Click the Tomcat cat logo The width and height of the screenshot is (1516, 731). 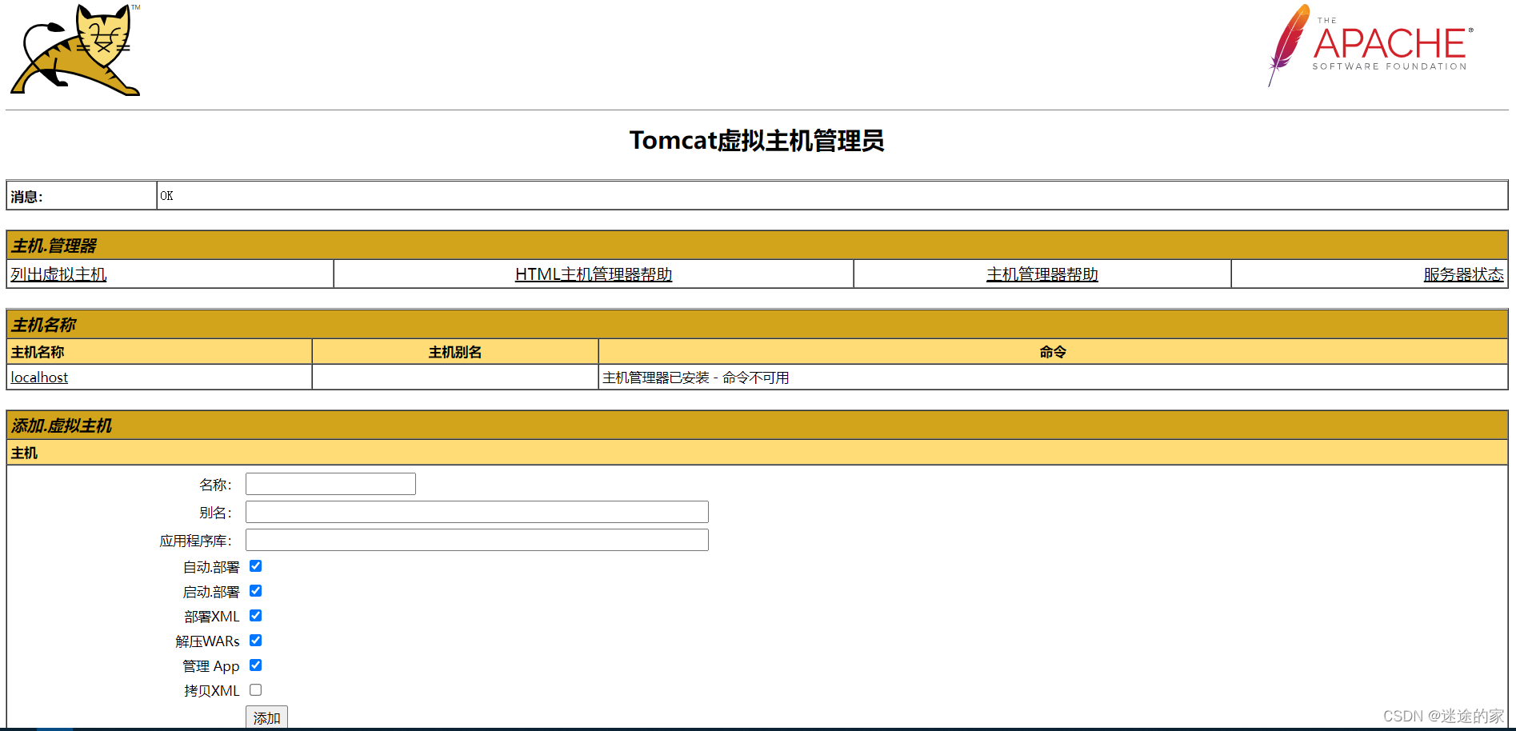click(75, 50)
